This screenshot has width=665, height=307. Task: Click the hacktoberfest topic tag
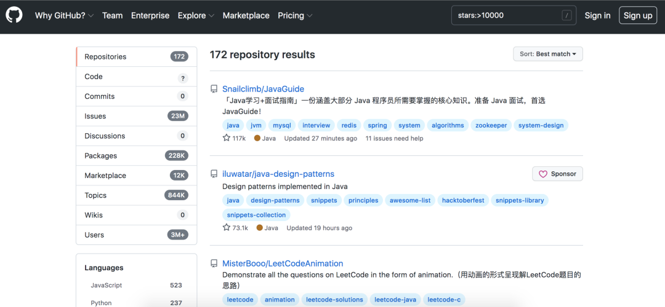pyautogui.click(x=463, y=200)
